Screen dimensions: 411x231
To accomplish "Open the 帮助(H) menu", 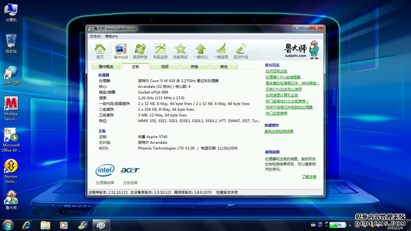I will tap(111, 36).
